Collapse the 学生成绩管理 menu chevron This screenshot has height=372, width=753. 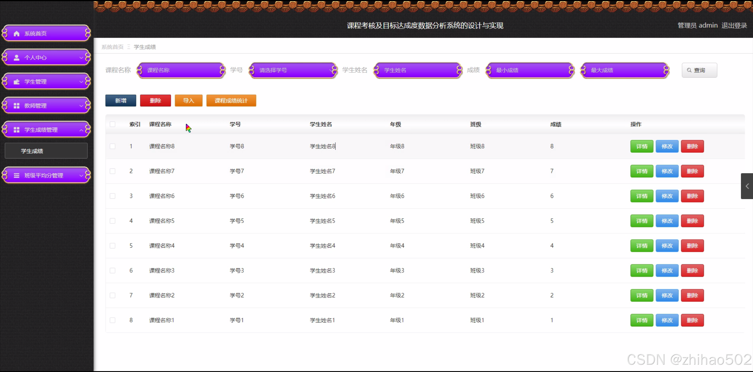tap(81, 130)
